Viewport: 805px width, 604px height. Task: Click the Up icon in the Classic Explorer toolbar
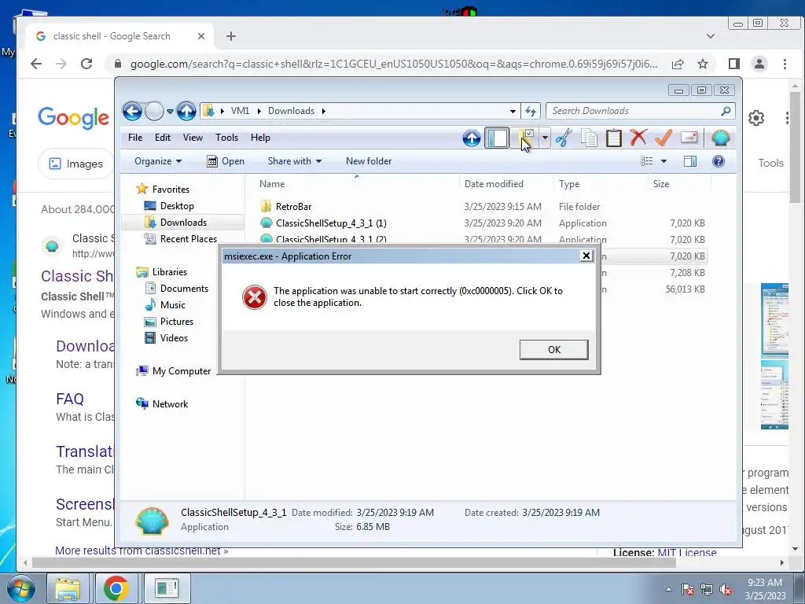472,138
